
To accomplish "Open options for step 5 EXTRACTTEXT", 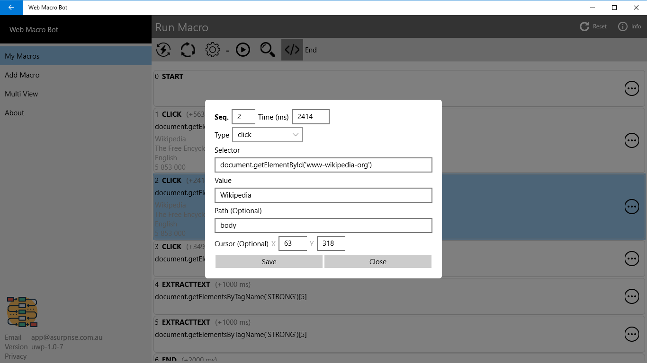I will coord(632,334).
